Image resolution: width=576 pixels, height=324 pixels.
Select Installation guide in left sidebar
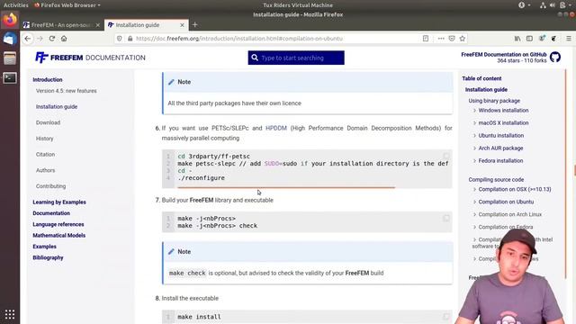[x=57, y=107]
